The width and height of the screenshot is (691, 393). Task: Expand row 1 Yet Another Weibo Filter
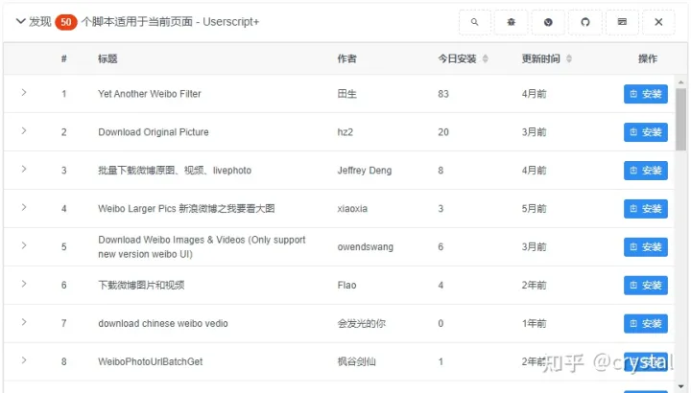(24, 93)
